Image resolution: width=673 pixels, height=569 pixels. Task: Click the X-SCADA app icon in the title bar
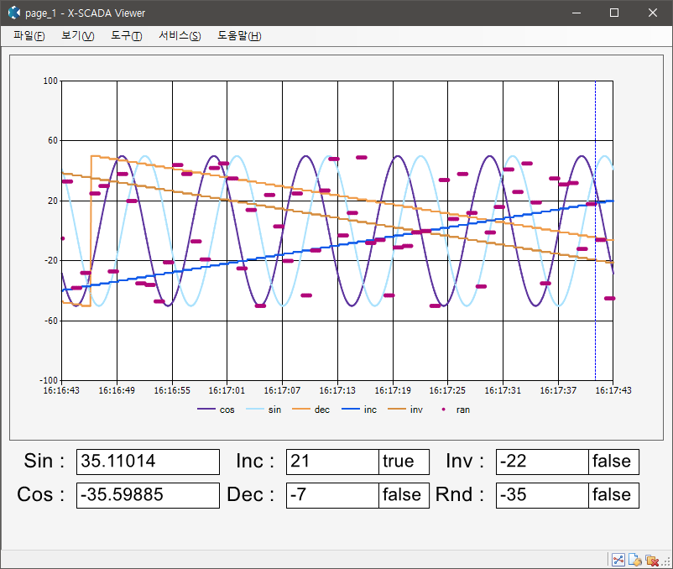[x=13, y=13]
